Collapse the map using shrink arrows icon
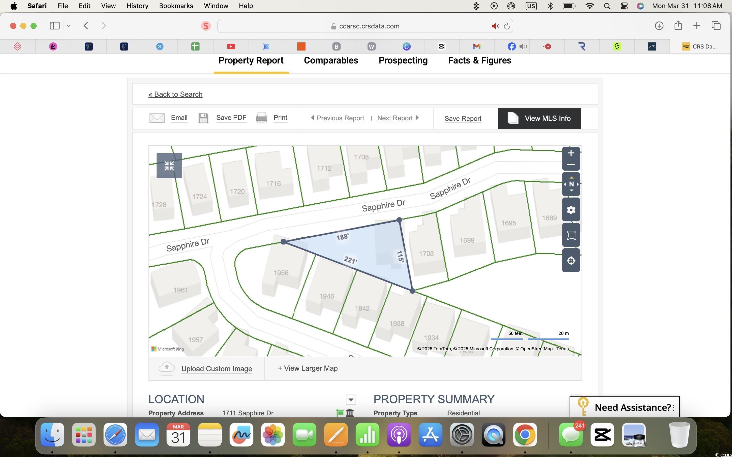The height and width of the screenshot is (457, 732). 169,166
